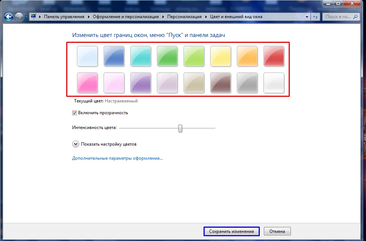Select the brown color swatch
Viewport: 366px width, 241px height.
tap(220, 83)
